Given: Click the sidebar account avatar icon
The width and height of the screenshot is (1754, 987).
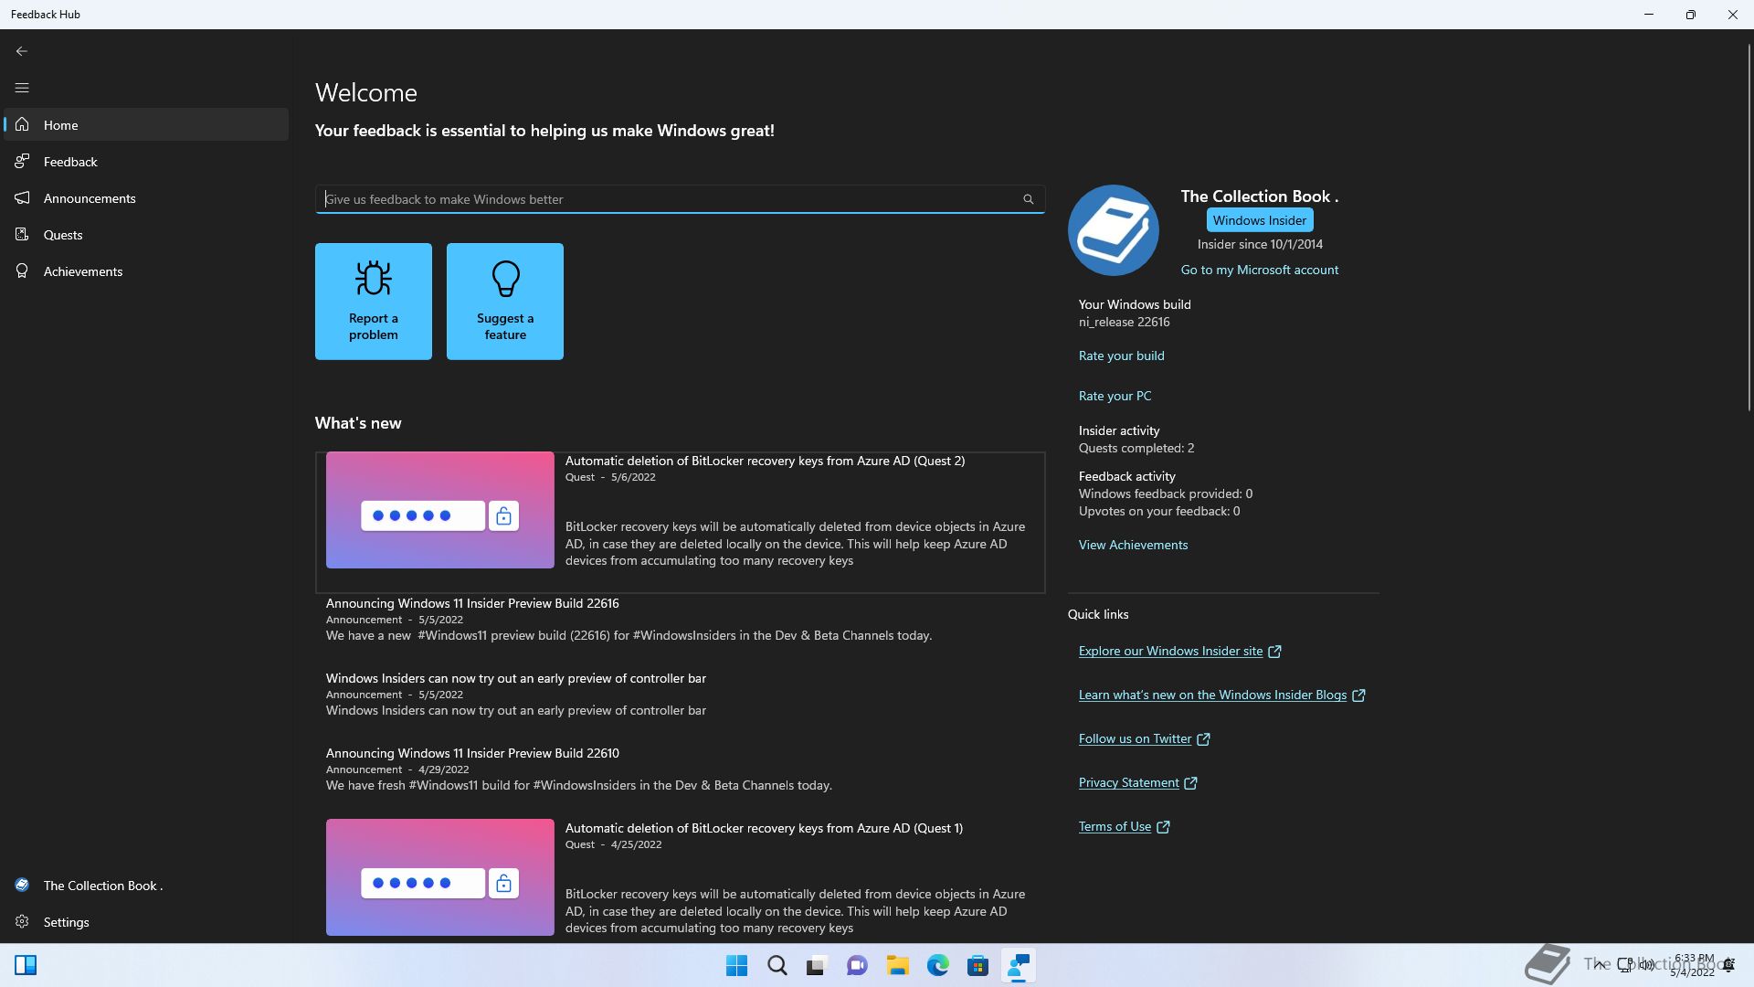Looking at the screenshot, I should pos(22,885).
